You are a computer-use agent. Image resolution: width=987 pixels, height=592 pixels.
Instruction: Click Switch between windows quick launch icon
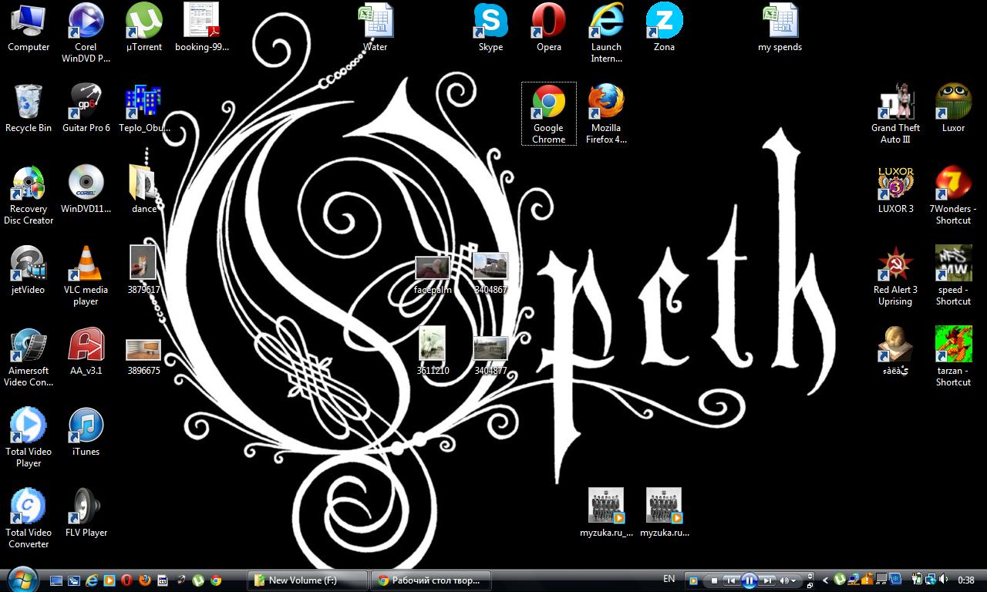coord(74,580)
